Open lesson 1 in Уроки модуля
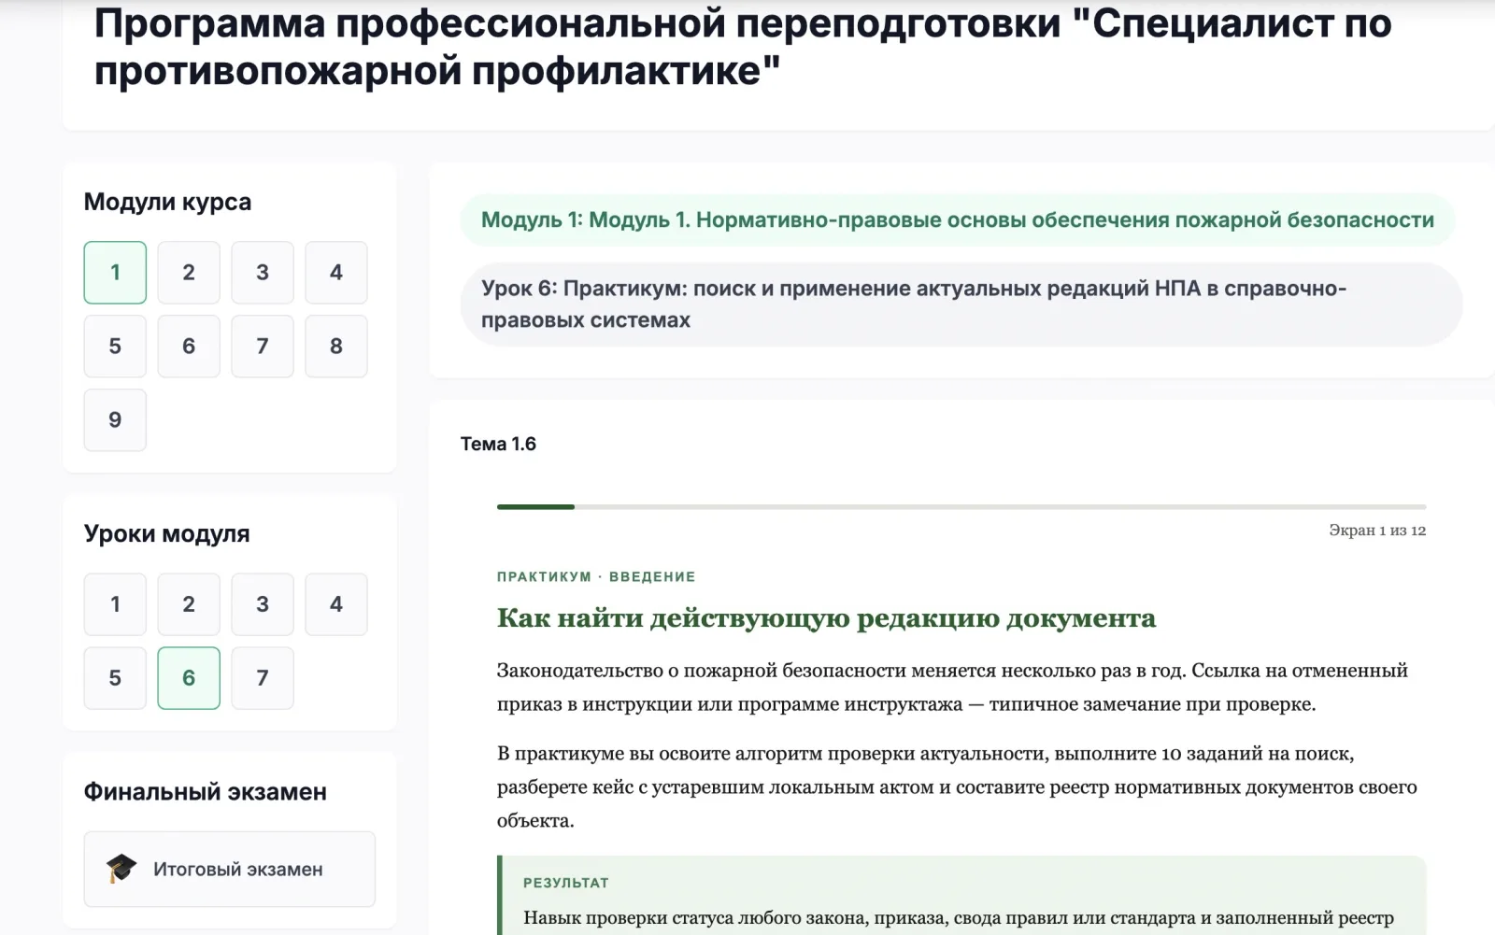This screenshot has height=935, width=1495. [x=115, y=604]
